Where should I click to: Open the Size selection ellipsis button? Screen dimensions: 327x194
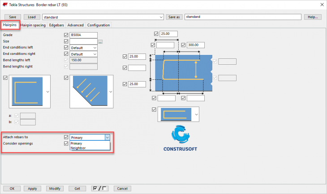(x=100, y=42)
